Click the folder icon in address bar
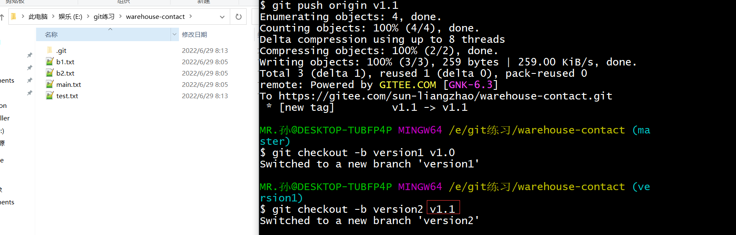This screenshot has width=736, height=235. tap(13, 16)
